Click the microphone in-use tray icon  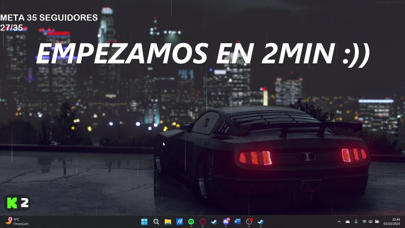point(356,222)
